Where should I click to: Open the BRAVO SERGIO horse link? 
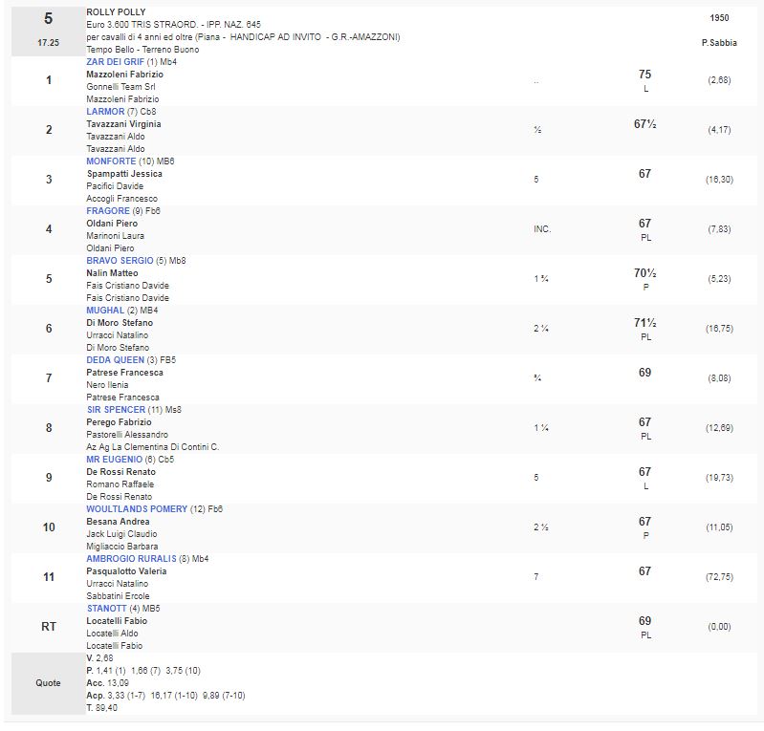[120, 261]
